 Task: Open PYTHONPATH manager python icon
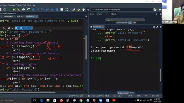coord(78,10)
